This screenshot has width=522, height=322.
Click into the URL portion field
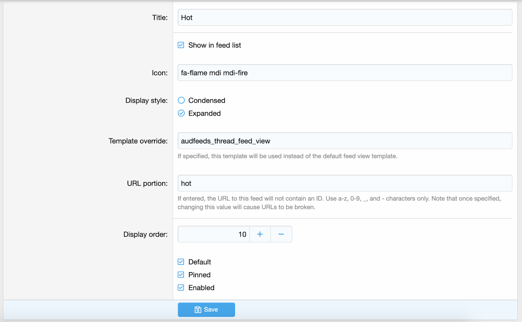click(x=345, y=183)
